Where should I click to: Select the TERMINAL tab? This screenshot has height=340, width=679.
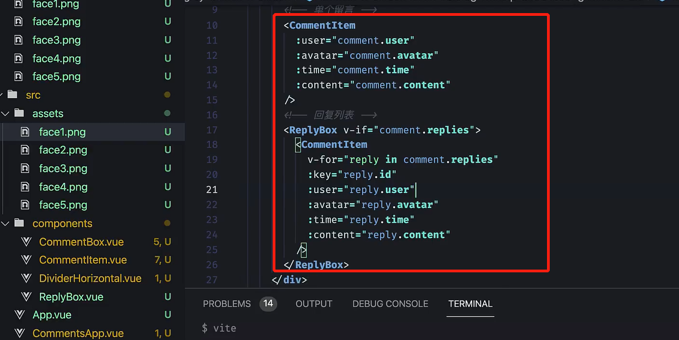[x=470, y=303]
